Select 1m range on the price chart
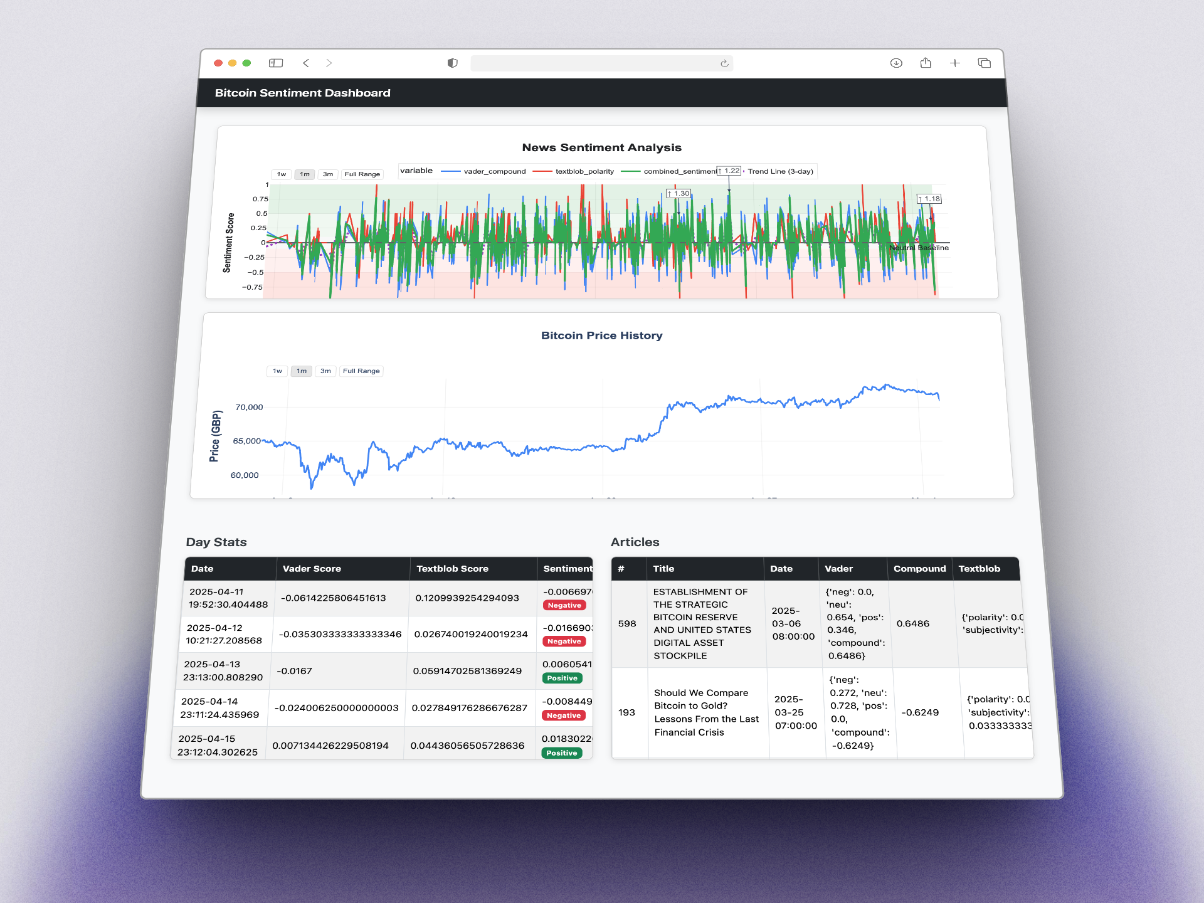 301,371
